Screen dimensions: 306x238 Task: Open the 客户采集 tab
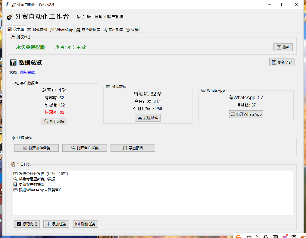pyautogui.click(x=113, y=30)
